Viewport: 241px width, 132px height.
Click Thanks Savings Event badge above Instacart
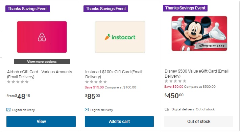pyautogui.click(x=106, y=9)
